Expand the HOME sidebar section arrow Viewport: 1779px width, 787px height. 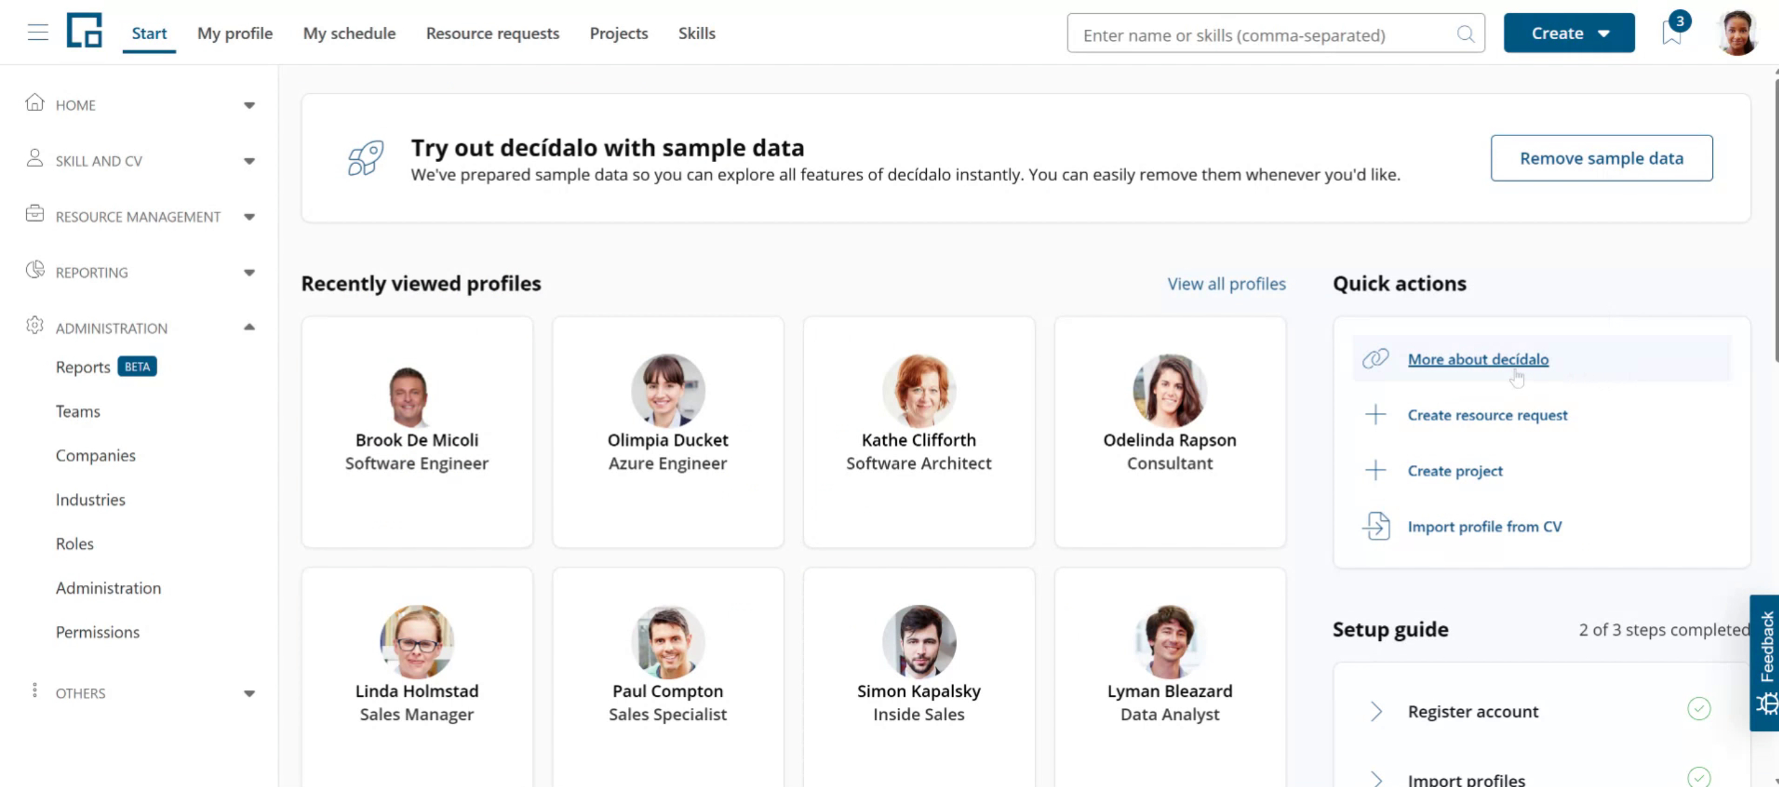pyautogui.click(x=249, y=105)
